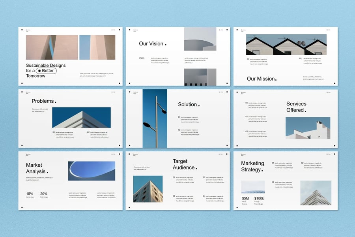Open the Sustainable Designs title slide

click(x=70, y=56)
